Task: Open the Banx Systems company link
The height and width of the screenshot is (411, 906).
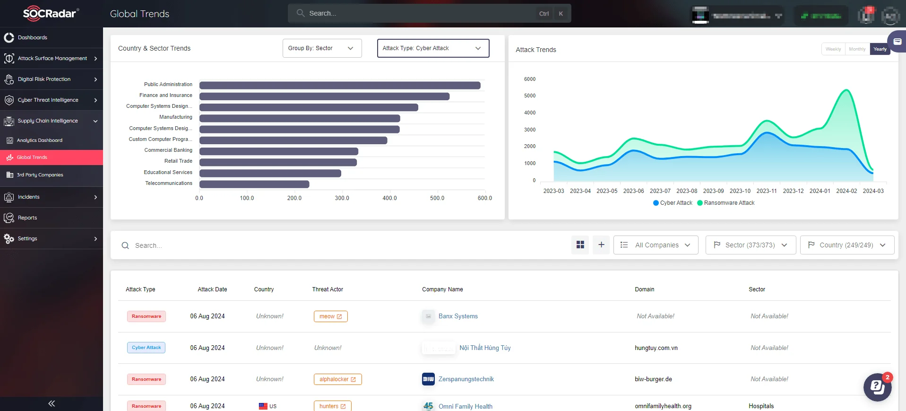Action: point(458,316)
